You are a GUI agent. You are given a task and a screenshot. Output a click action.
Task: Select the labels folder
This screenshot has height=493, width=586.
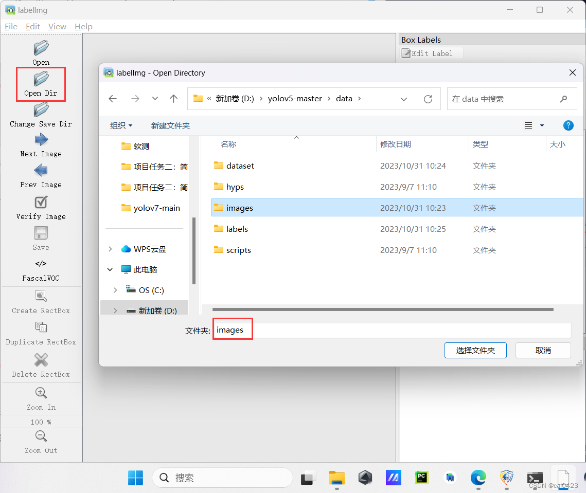click(397, 229)
